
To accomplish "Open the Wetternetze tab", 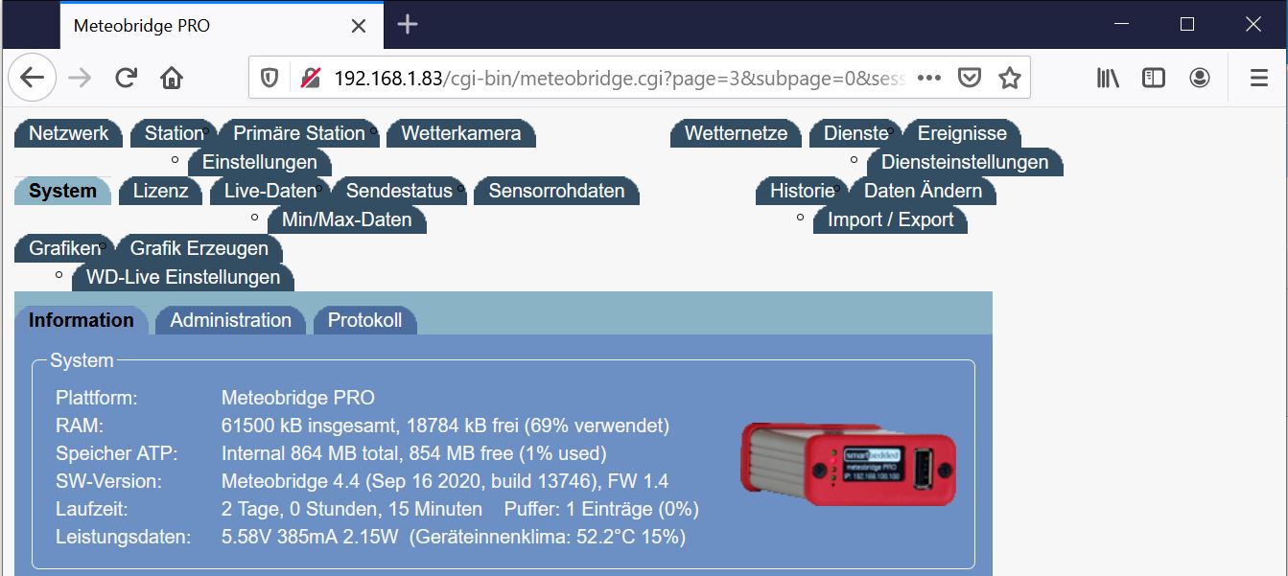I will click(x=736, y=133).
